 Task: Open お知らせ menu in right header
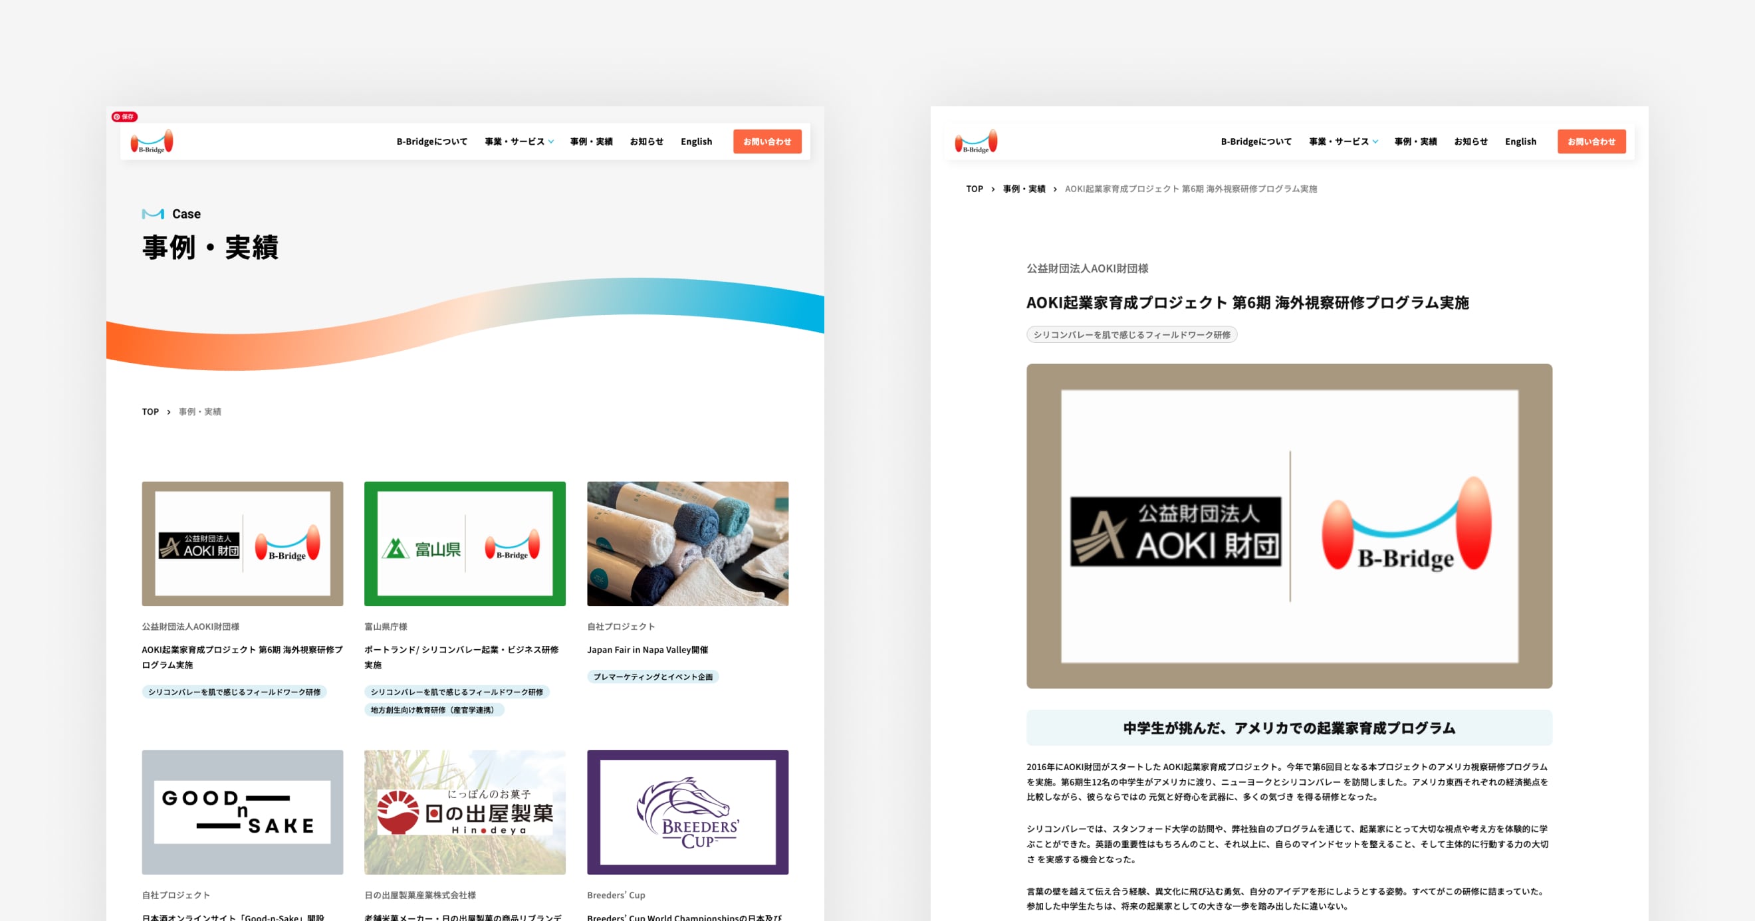click(x=1470, y=142)
